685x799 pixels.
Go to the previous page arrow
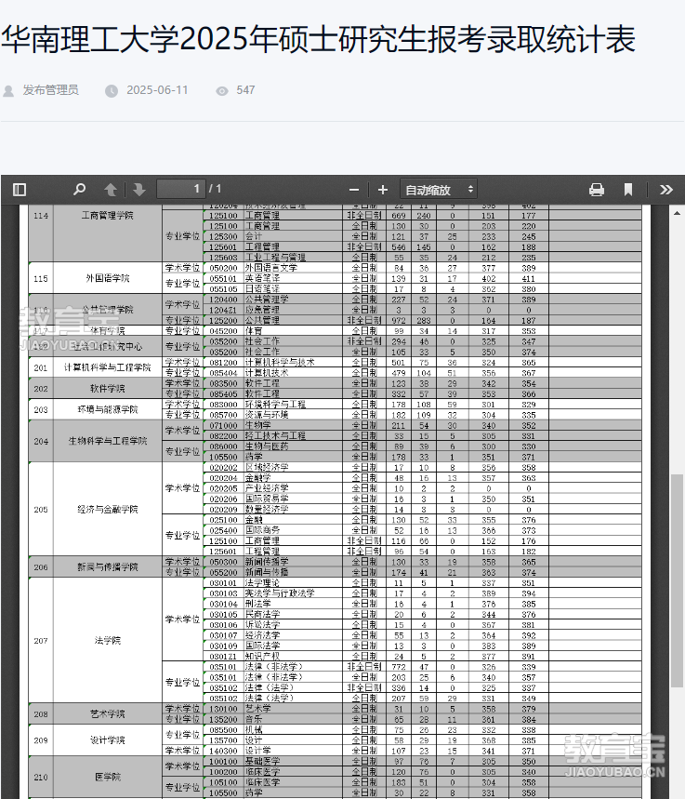[111, 190]
